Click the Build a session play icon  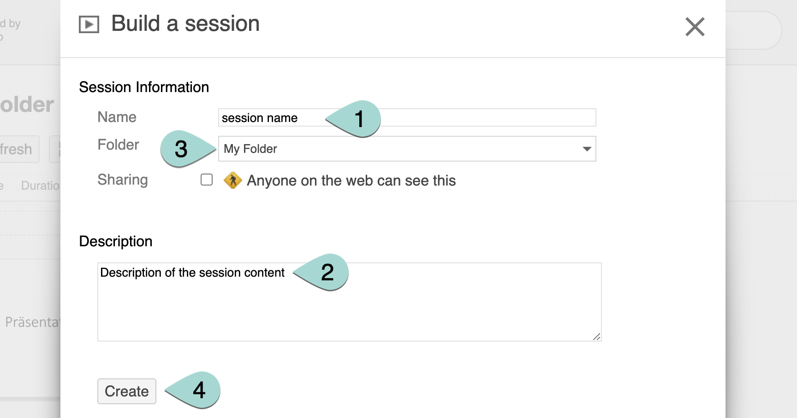point(89,24)
